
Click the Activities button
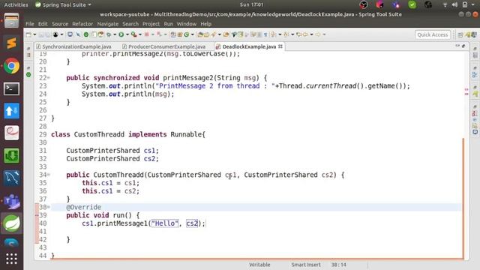16,4
